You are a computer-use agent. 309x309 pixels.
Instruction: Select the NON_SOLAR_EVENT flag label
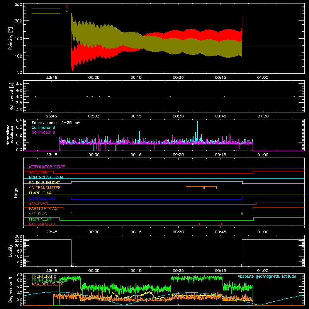tap(47, 177)
